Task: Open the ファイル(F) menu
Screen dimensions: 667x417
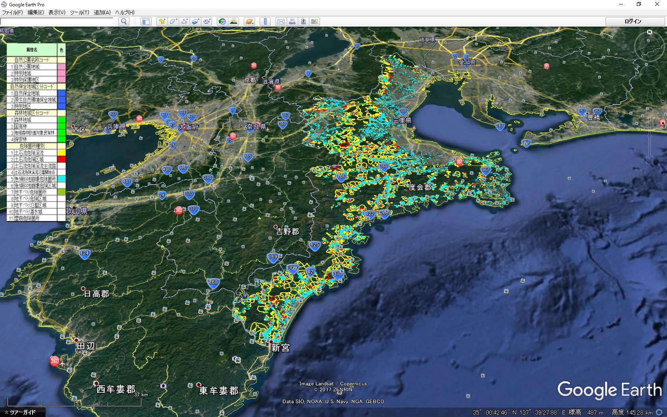Action: (12, 12)
